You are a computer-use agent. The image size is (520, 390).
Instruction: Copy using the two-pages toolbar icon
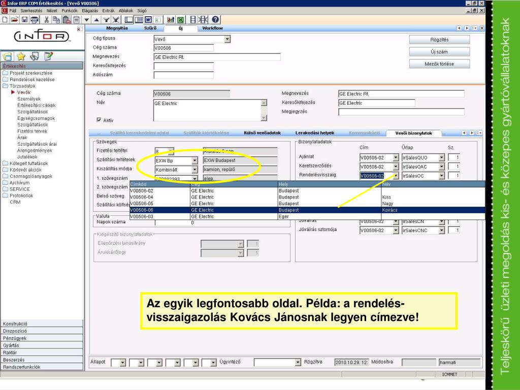[x=56, y=20]
